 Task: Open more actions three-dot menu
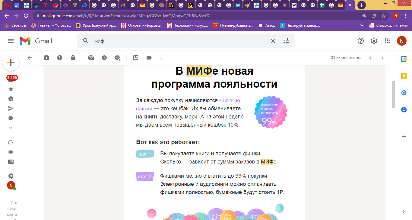pyautogui.click(x=161, y=58)
